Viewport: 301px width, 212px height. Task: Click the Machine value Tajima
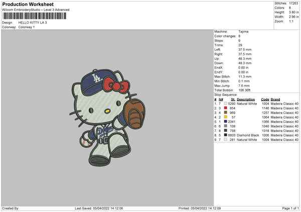243,31
